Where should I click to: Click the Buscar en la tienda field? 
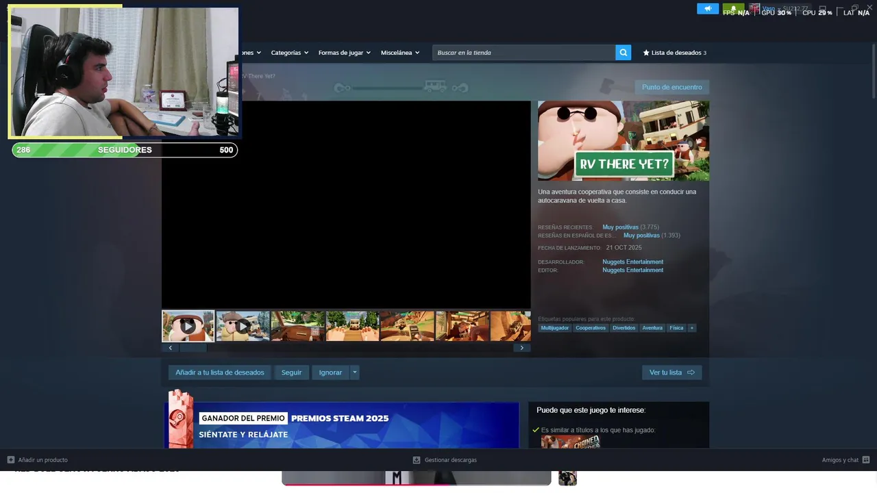[x=523, y=53]
